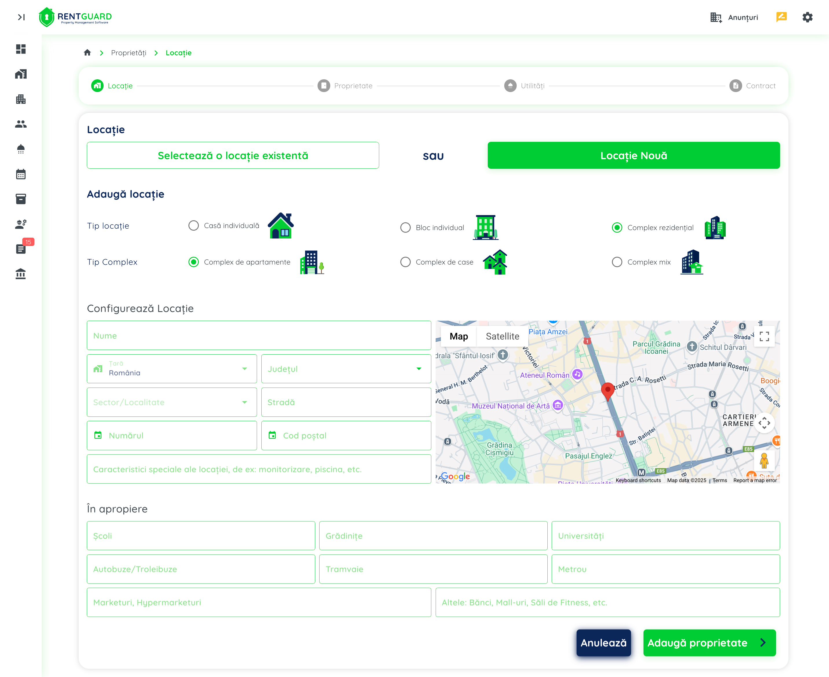Select Casă individuală location type

[194, 225]
